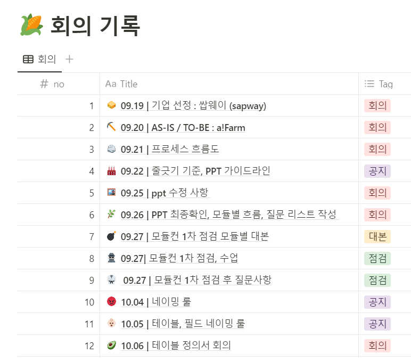
Task: Click the number cell 3 in no column
Action: point(59,149)
